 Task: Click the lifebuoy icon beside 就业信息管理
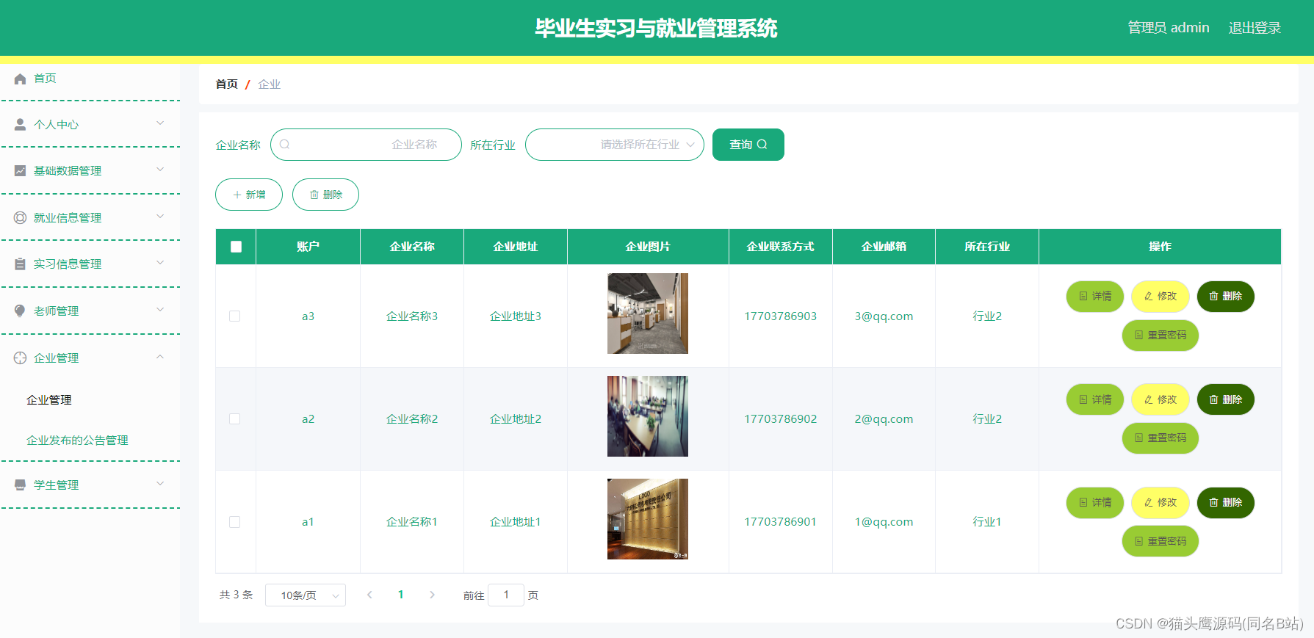coord(20,217)
